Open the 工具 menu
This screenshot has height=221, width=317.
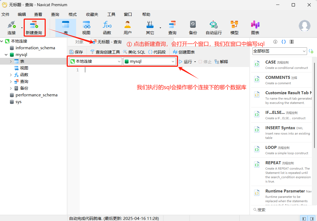tap(111, 14)
